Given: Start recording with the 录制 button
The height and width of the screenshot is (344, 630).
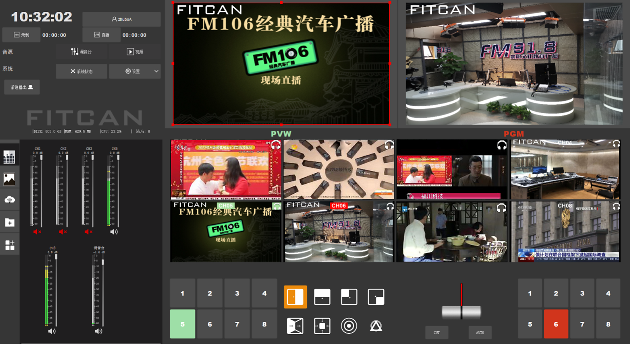Looking at the screenshot, I should tap(21, 35).
